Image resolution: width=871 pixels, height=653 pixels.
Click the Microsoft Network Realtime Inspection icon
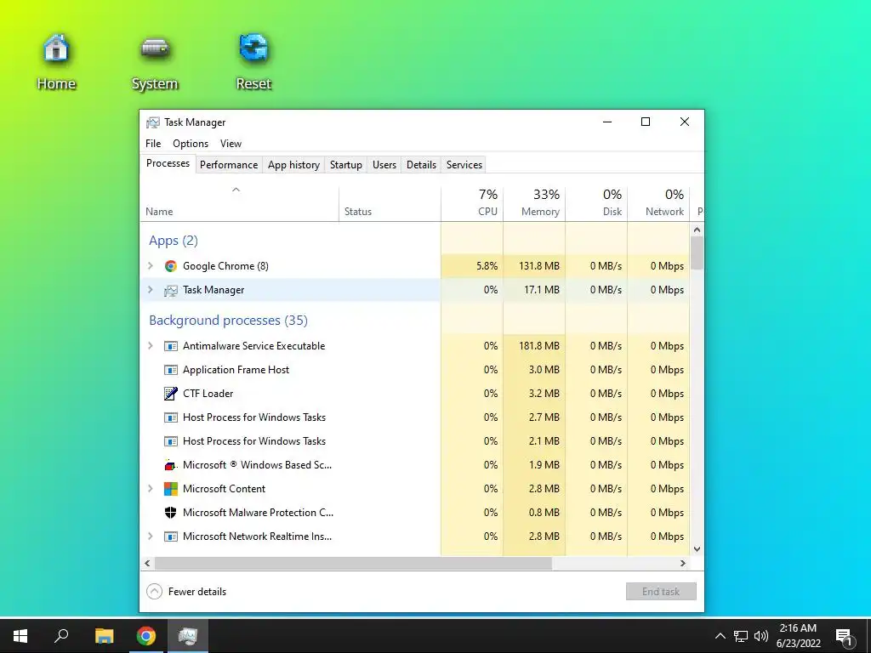pyautogui.click(x=170, y=537)
